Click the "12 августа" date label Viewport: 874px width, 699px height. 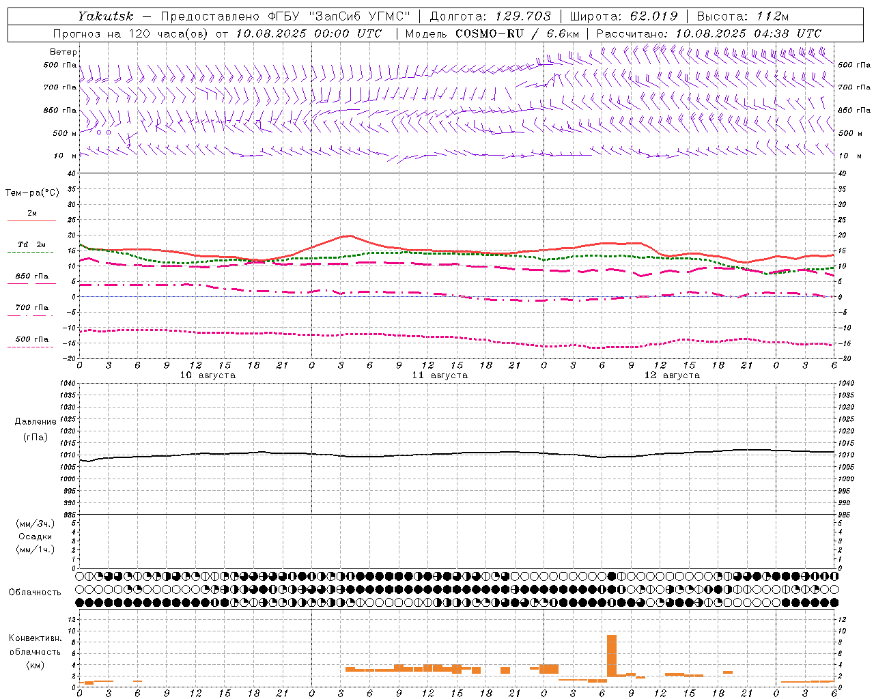[x=672, y=375]
